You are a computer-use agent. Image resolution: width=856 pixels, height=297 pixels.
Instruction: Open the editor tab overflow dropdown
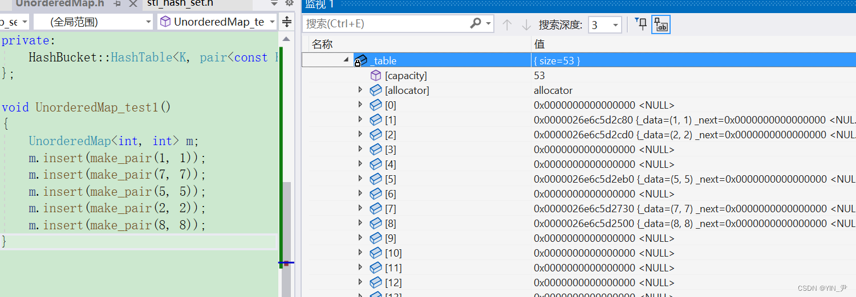[x=274, y=3]
